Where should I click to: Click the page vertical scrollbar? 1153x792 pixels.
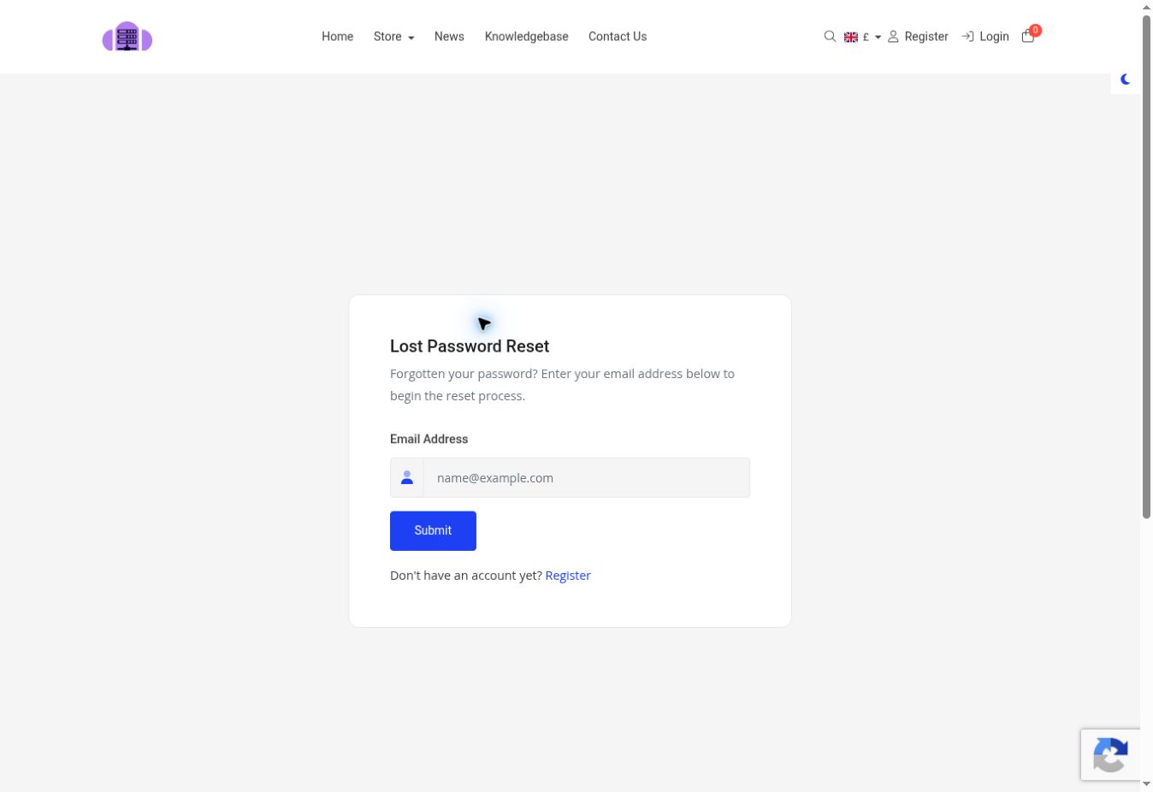1146,396
